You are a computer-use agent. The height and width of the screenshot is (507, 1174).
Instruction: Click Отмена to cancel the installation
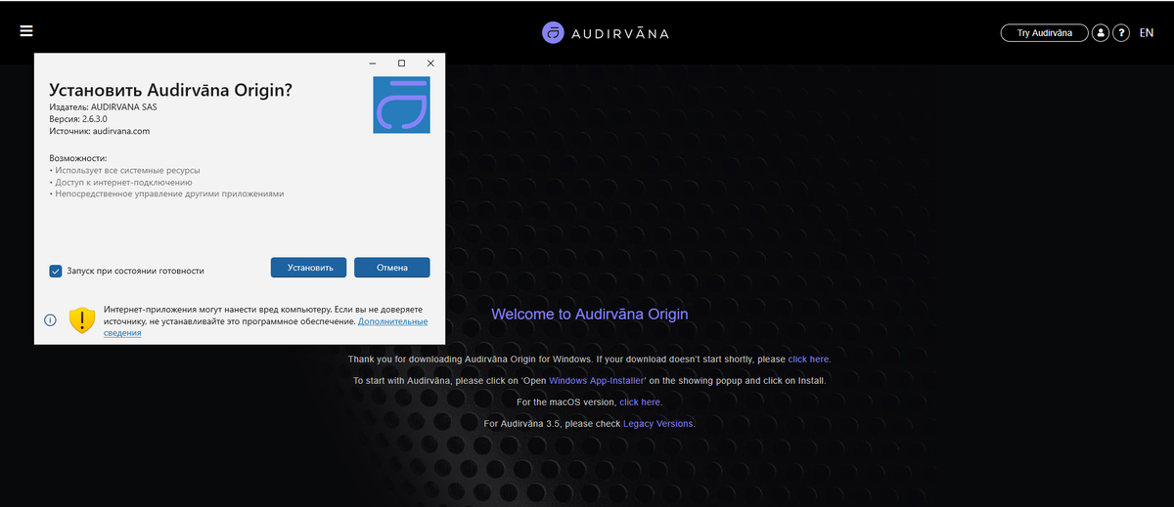392,268
